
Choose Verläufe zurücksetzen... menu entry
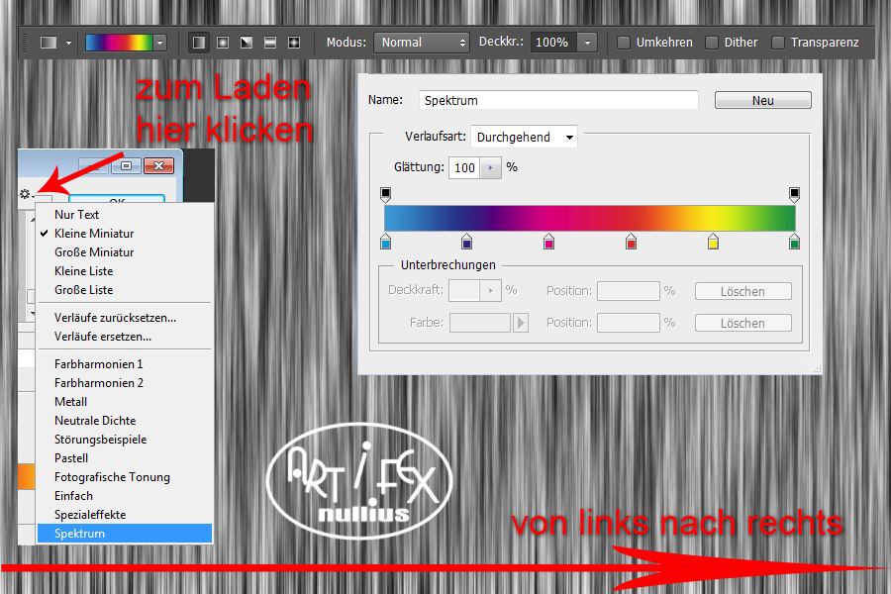(x=125, y=317)
